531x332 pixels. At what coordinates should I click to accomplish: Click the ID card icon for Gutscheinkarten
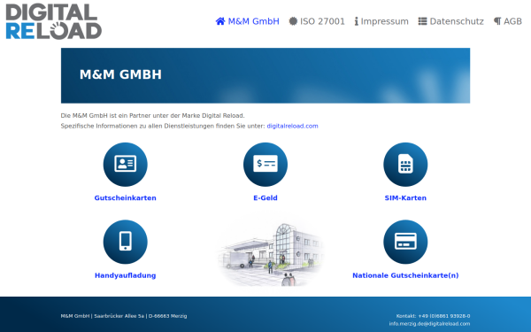coord(126,165)
